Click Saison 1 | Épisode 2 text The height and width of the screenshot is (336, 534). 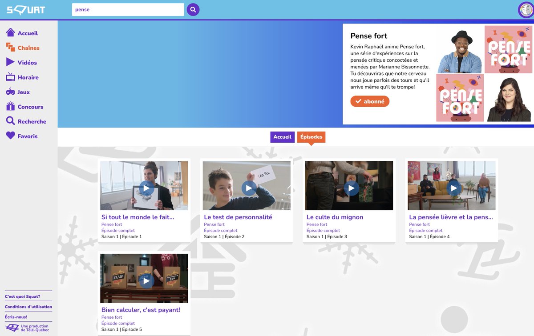click(x=224, y=237)
